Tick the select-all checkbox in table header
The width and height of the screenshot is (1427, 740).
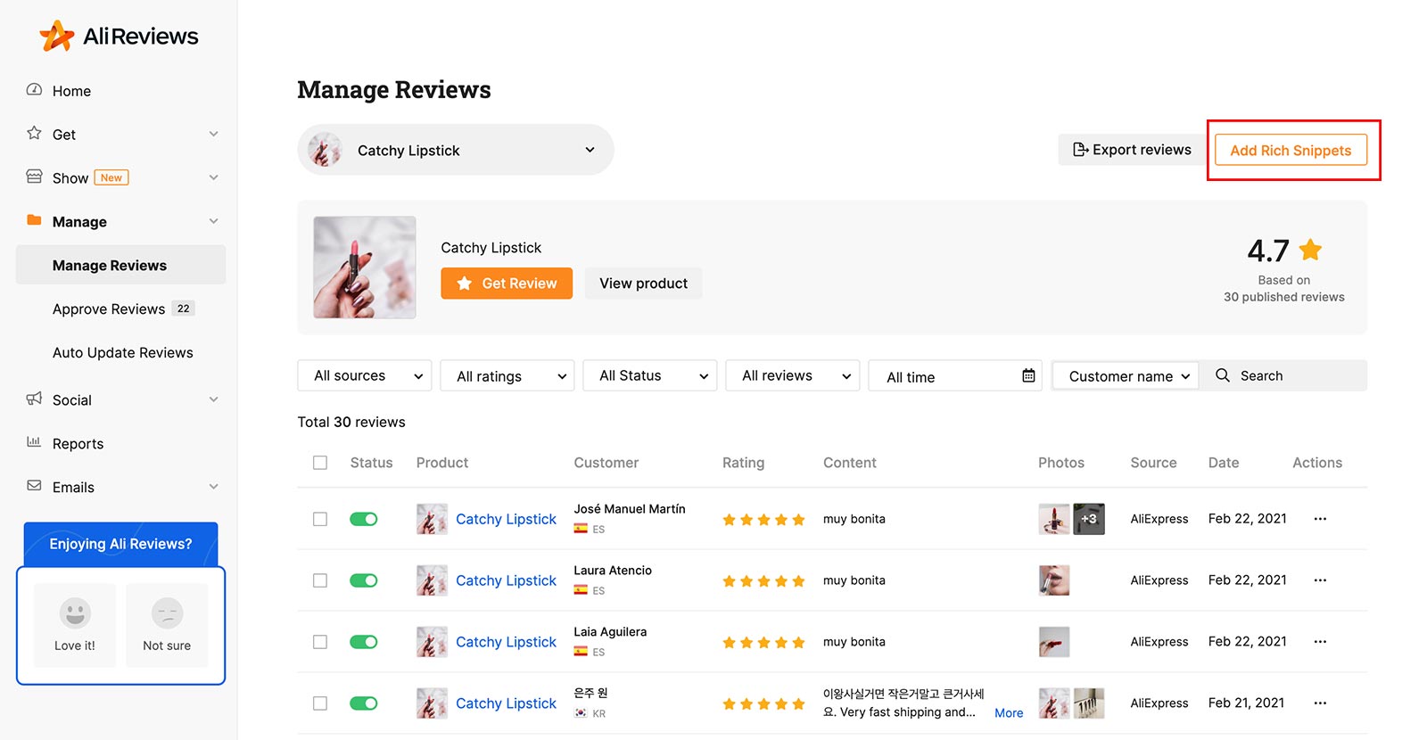tap(320, 463)
